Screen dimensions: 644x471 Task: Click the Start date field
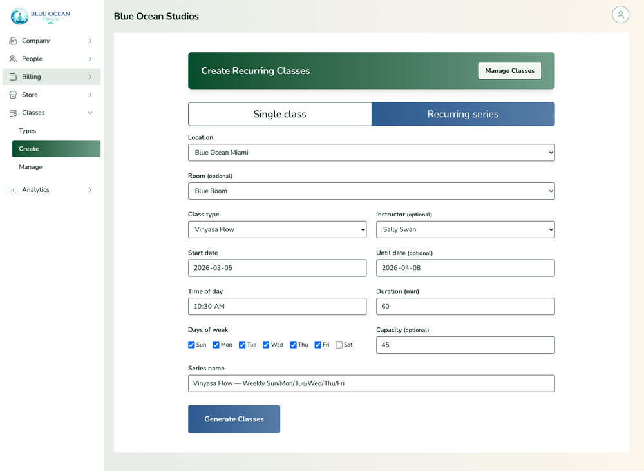coord(277,268)
